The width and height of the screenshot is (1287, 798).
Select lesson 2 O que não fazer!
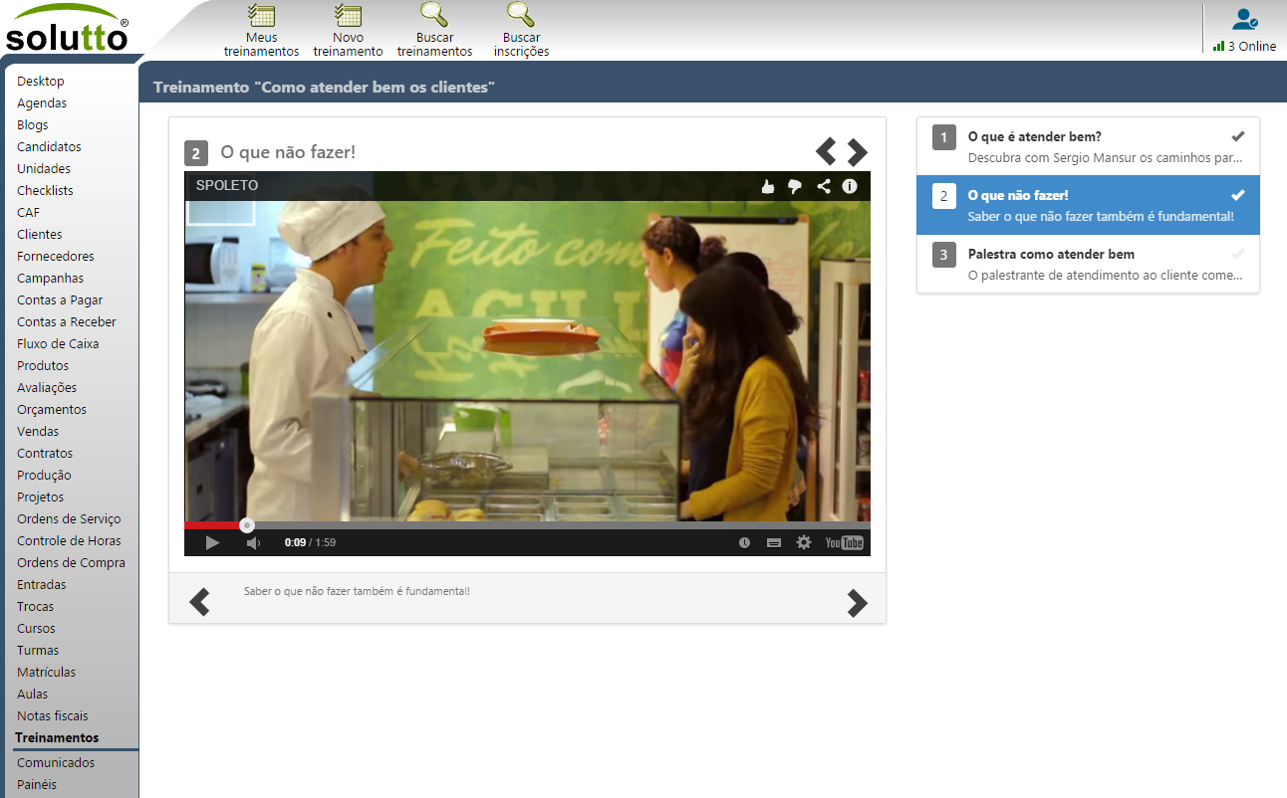(x=1088, y=205)
